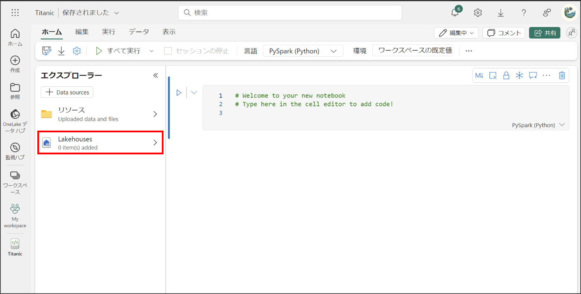
Task: Open My workspace in sidebar
Action: click(x=15, y=216)
